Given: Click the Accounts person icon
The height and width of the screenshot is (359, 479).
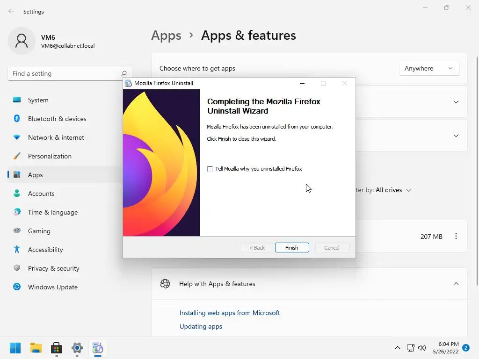Looking at the screenshot, I should [x=17, y=193].
